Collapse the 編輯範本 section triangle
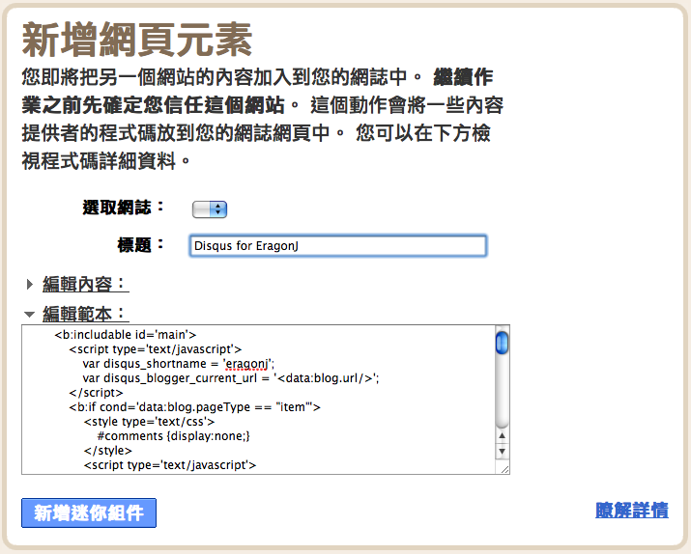The width and height of the screenshot is (691, 554). (x=30, y=315)
